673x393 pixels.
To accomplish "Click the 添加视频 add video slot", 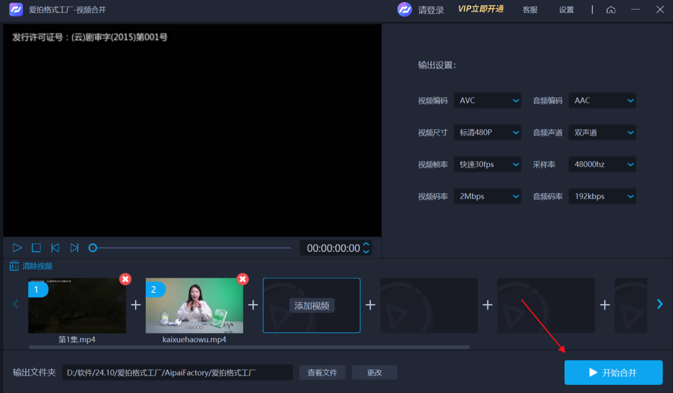I will click(311, 305).
